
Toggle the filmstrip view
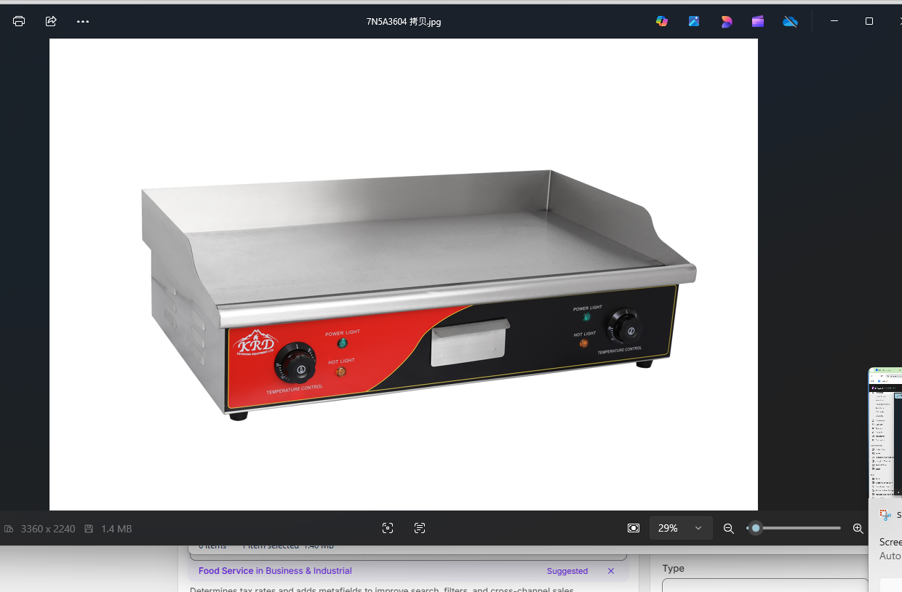(x=633, y=528)
